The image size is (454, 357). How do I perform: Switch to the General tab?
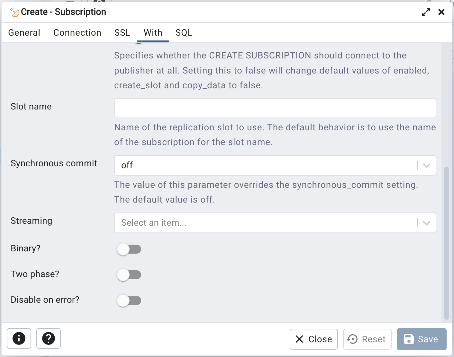[x=24, y=33]
